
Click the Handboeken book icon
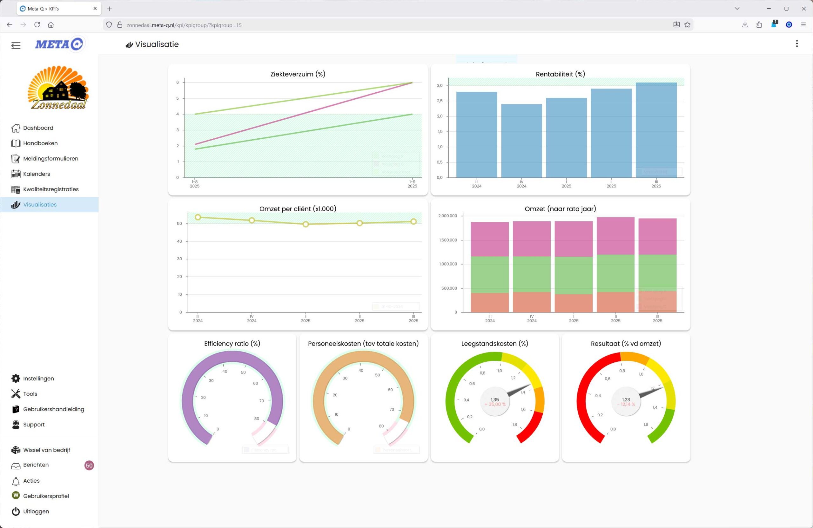pos(16,143)
